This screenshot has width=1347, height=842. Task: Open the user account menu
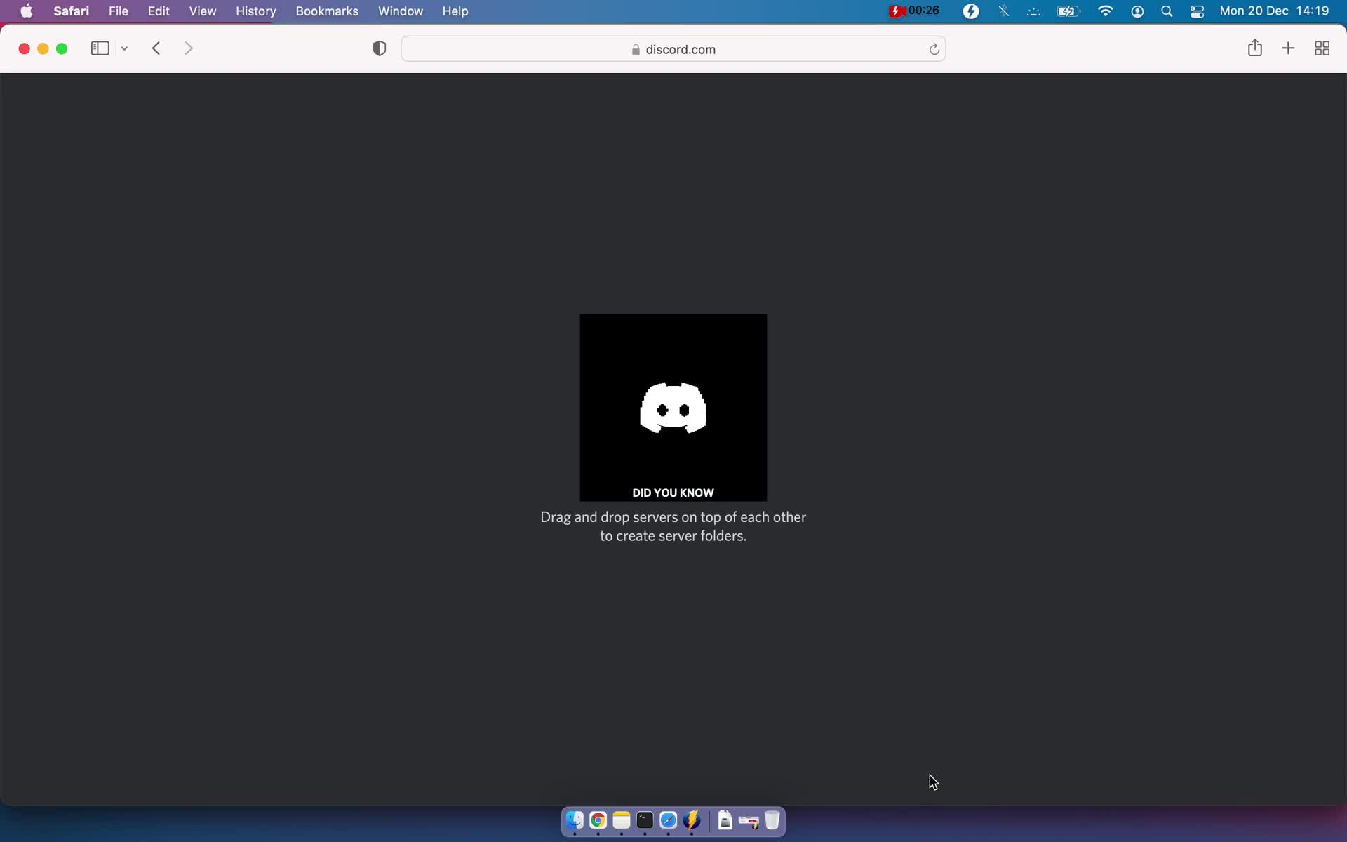pyautogui.click(x=1137, y=11)
